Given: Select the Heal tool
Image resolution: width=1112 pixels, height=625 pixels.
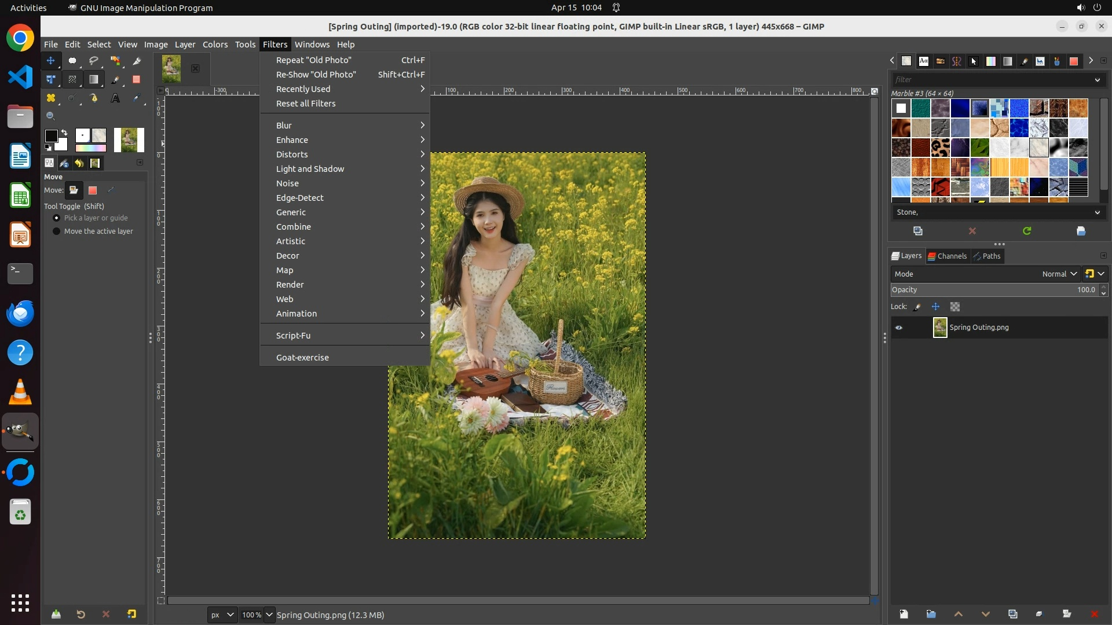Looking at the screenshot, I should click(51, 98).
